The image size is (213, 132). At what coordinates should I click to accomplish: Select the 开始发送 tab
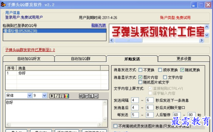tap(132, 59)
